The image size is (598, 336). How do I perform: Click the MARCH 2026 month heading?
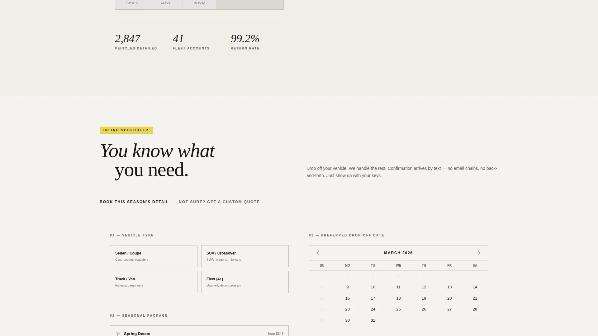point(398,253)
